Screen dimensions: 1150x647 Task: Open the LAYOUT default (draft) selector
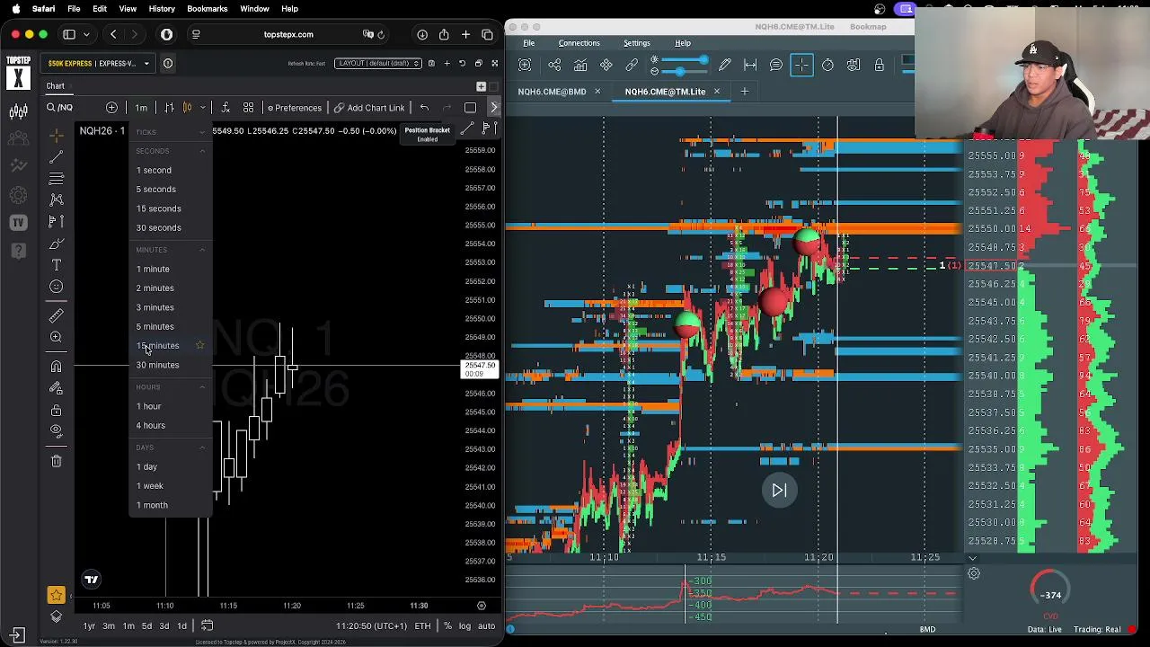point(376,64)
